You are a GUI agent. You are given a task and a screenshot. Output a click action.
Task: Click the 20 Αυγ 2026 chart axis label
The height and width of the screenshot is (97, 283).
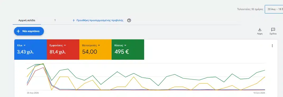(x=33, y=93)
